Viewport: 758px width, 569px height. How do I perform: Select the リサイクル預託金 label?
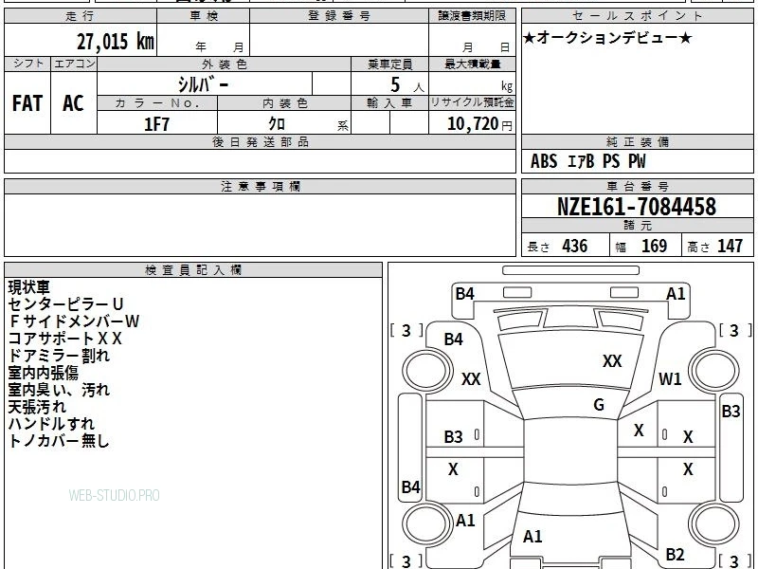[472, 102]
